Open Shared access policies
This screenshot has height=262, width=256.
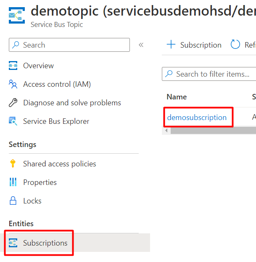(60, 164)
